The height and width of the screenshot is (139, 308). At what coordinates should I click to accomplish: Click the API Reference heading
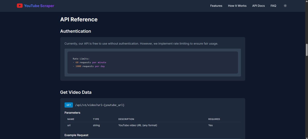pos(79,19)
